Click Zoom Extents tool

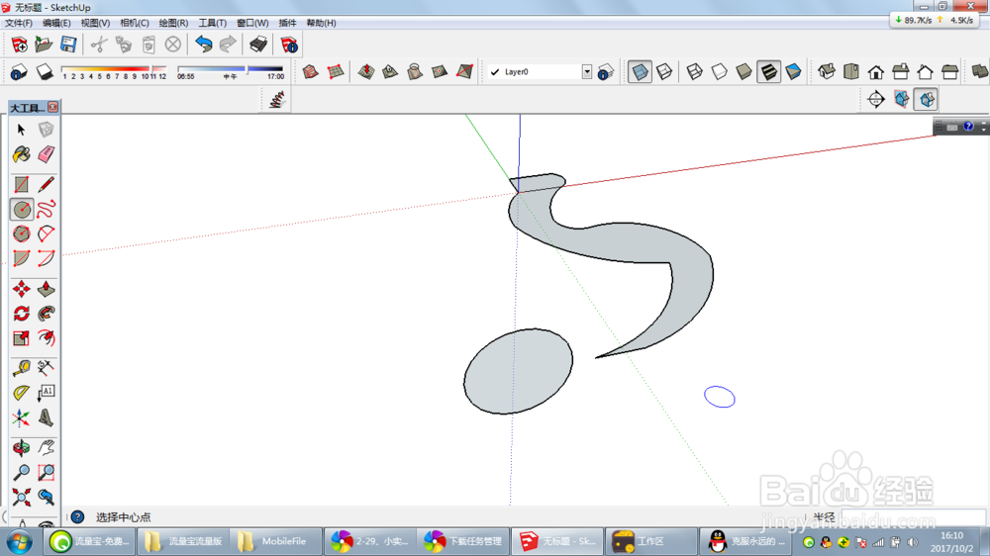click(x=22, y=498)
